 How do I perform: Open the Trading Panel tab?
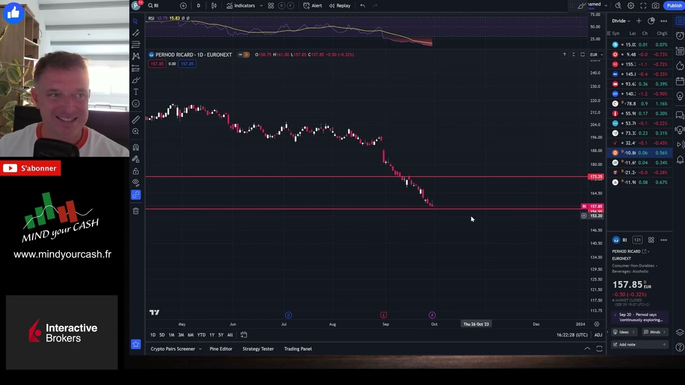(298, 349)
